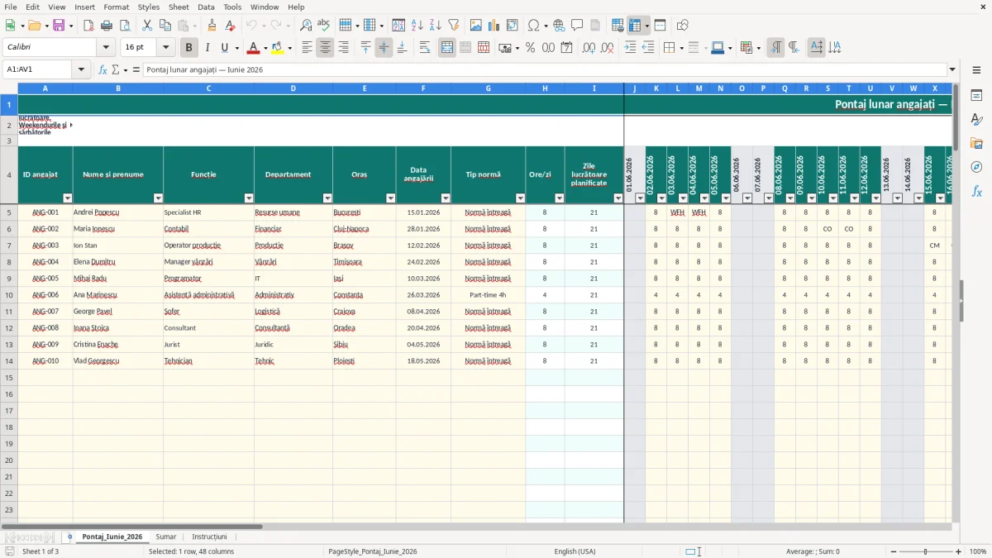Toggle Center Vertically alignment
Viewport: 992px width, 558px height.
384,48
